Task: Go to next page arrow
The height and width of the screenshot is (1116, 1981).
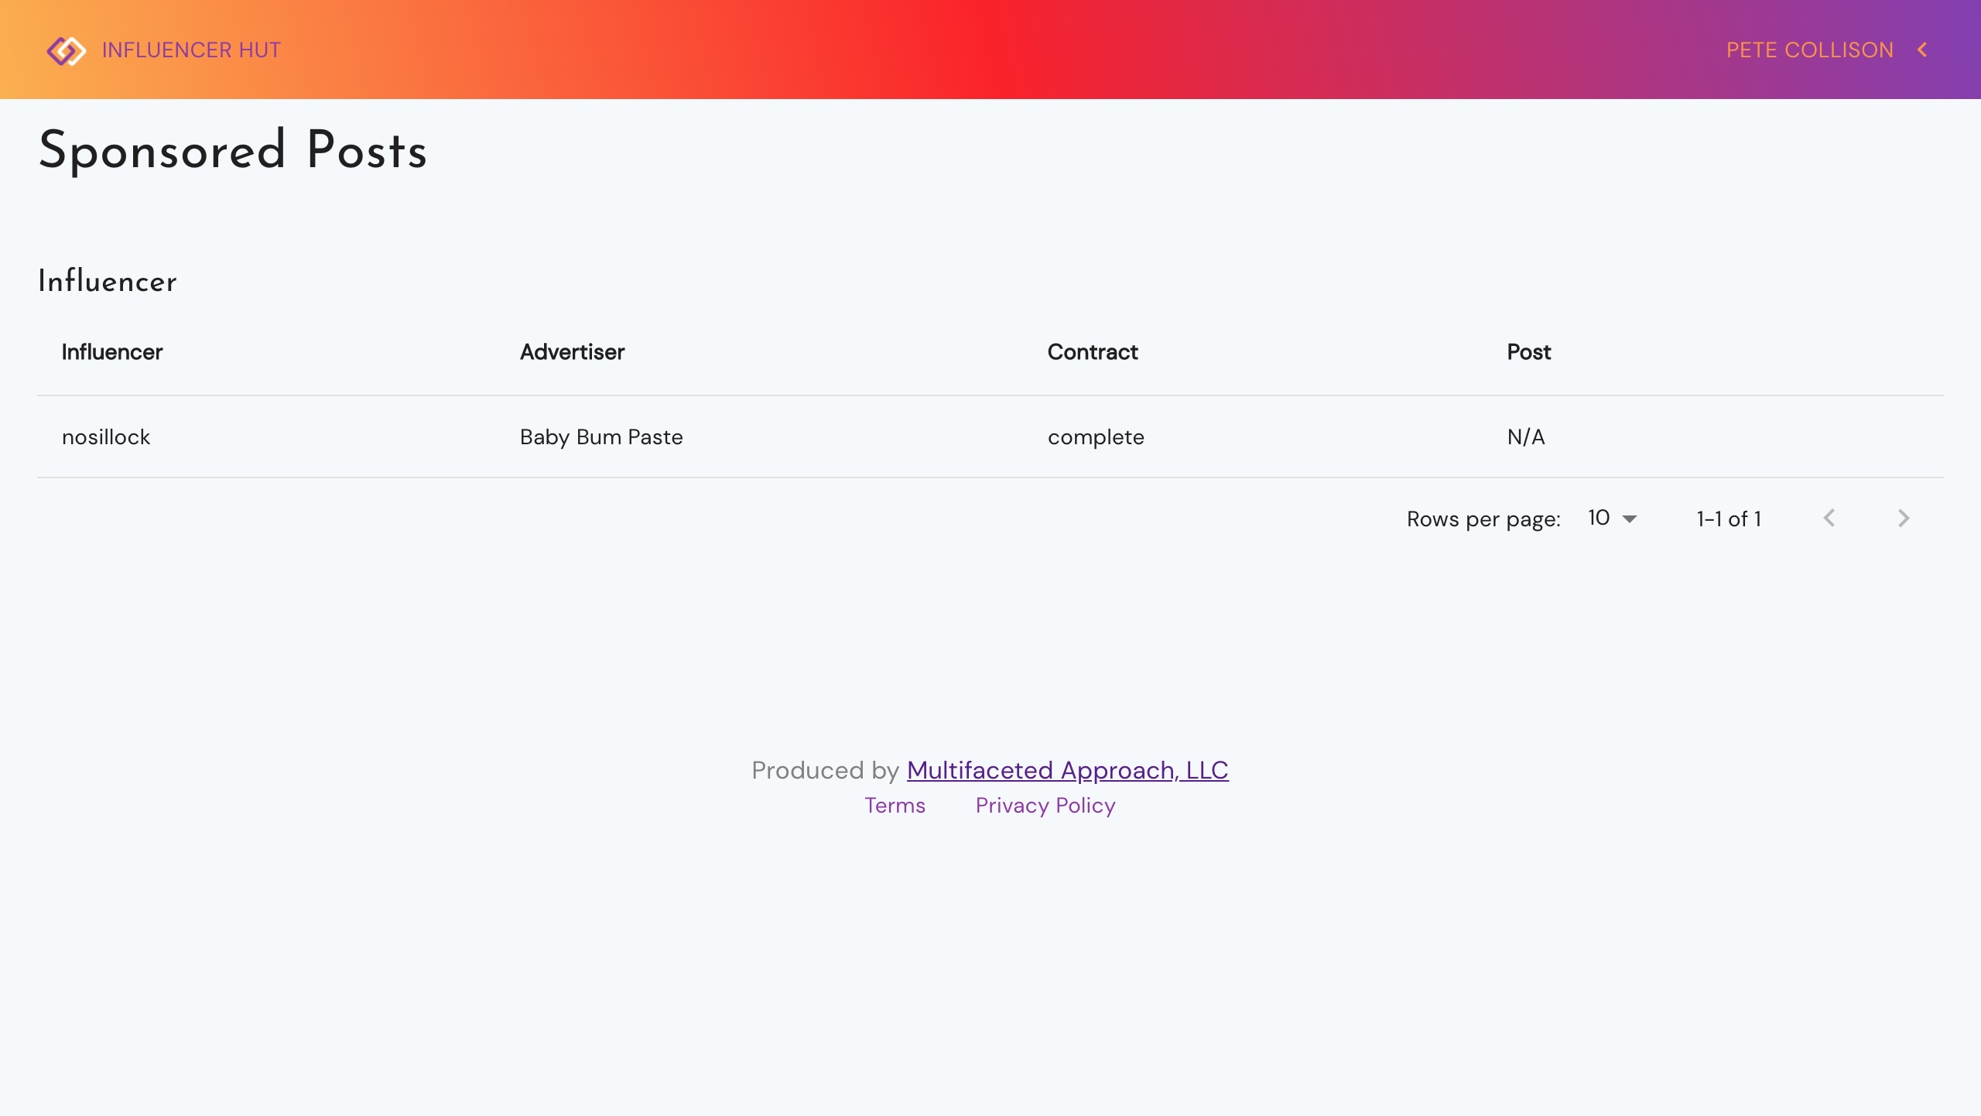Action: pos(1904,519)
